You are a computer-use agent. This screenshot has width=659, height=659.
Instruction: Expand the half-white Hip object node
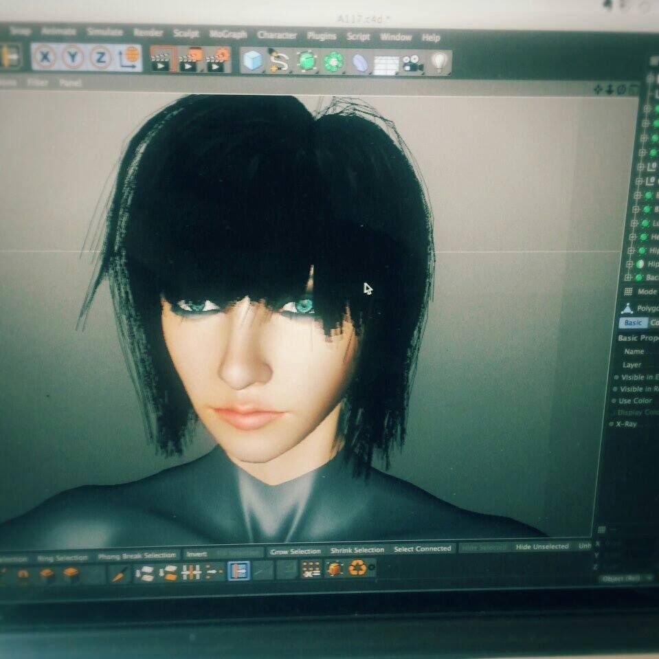[629, 264]
